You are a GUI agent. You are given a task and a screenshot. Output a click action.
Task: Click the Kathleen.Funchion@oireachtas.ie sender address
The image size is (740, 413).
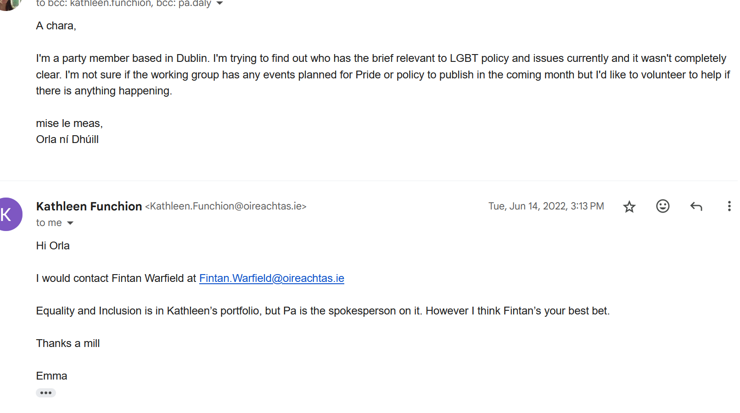226,206
